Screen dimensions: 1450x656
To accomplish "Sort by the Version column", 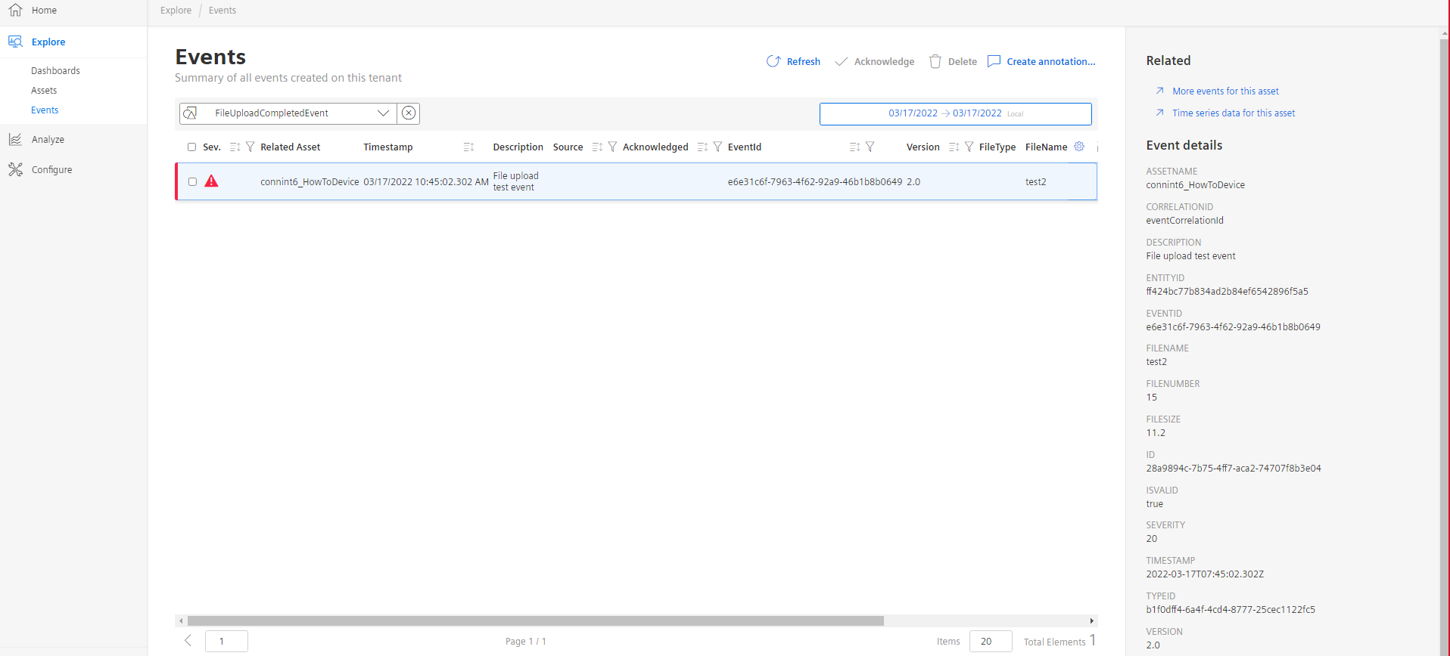I will [x=954, y=147].
